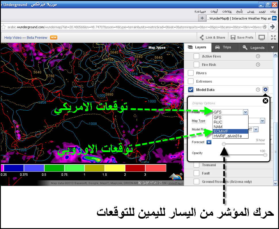Switch to the Legends tab
The image size is (279, 229).
253,48
